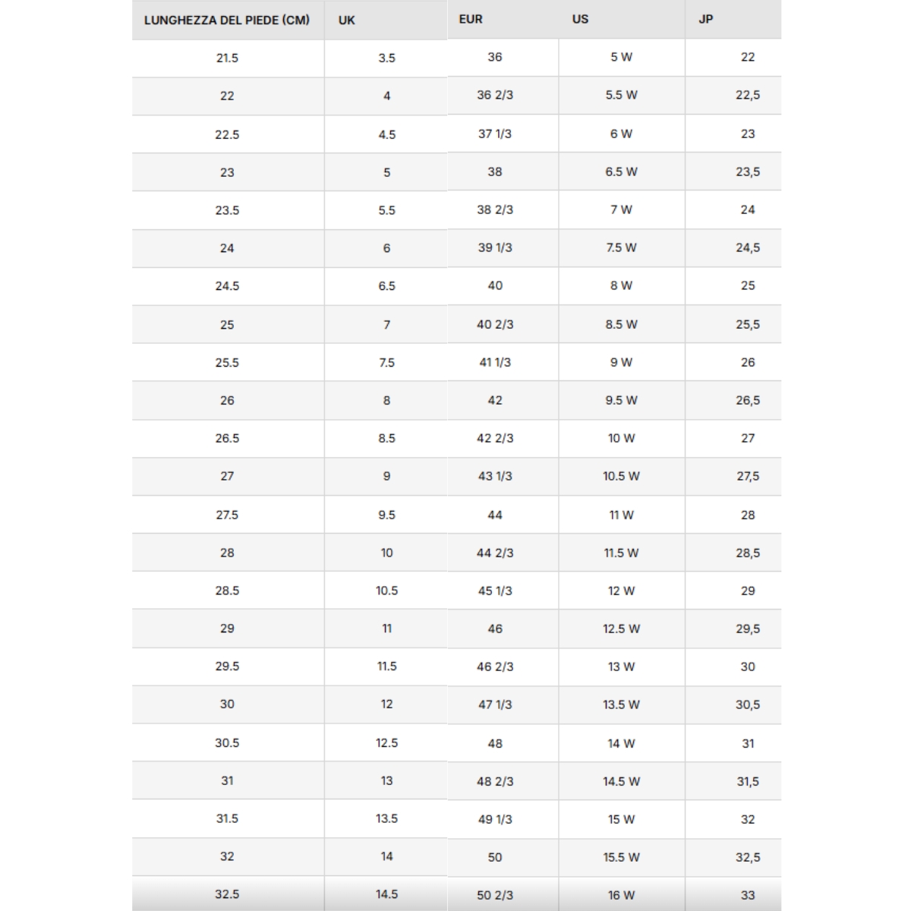Image resolution: width=911 pixels, height=911 pixels.
Task: Click the UK column header
Action: (347, 20)
